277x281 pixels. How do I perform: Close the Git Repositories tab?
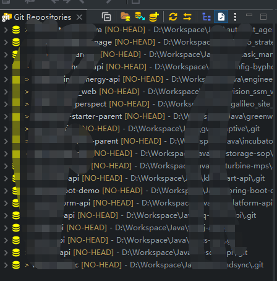coord(80,17)
